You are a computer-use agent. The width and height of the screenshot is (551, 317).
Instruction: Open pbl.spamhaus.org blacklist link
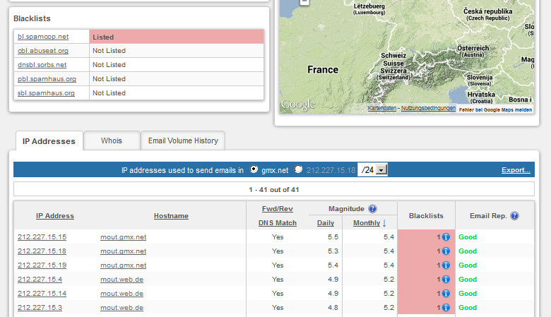click(47, 78)
